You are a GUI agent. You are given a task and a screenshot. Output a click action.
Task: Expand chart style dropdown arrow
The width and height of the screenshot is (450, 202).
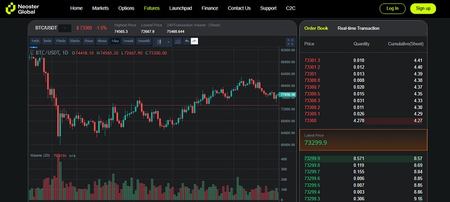168,42
